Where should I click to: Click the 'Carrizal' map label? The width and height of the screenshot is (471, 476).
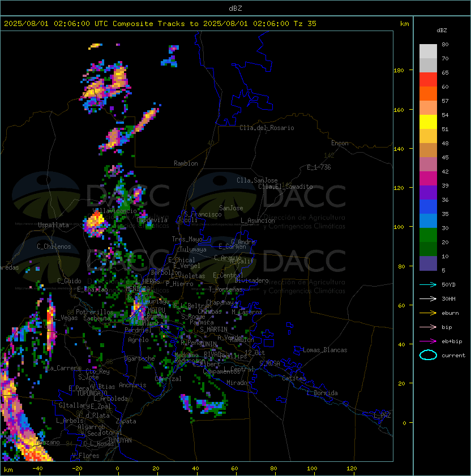click(168, 379)
